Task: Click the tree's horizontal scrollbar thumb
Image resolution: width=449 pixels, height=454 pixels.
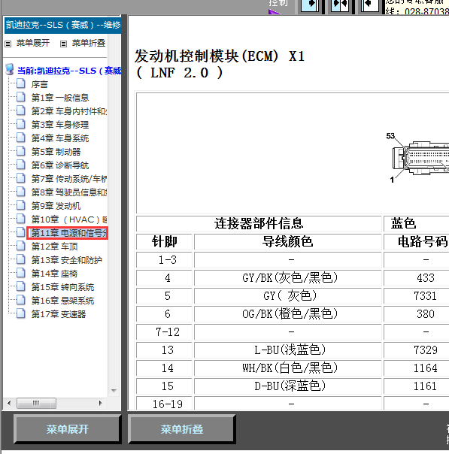Action: [36, 403]
